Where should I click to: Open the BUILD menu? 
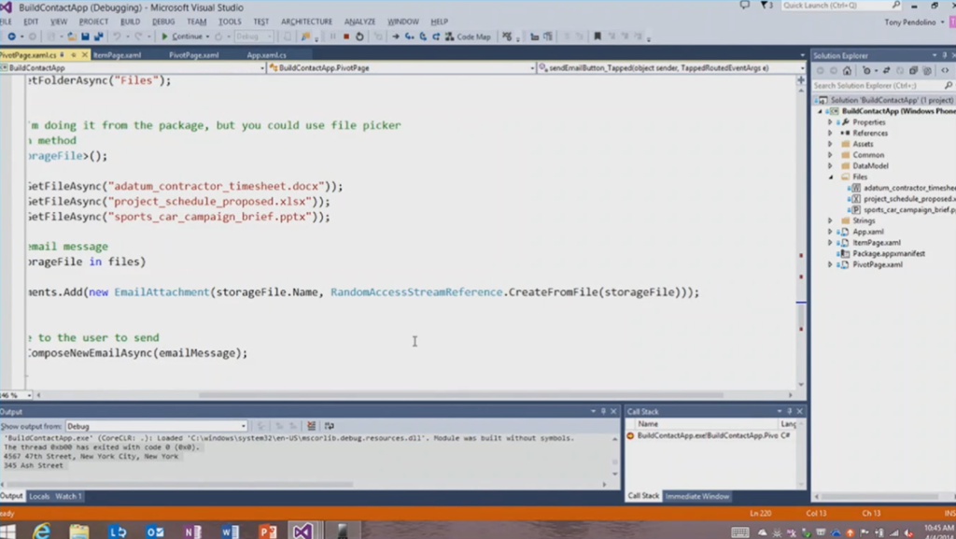[130, 21]
